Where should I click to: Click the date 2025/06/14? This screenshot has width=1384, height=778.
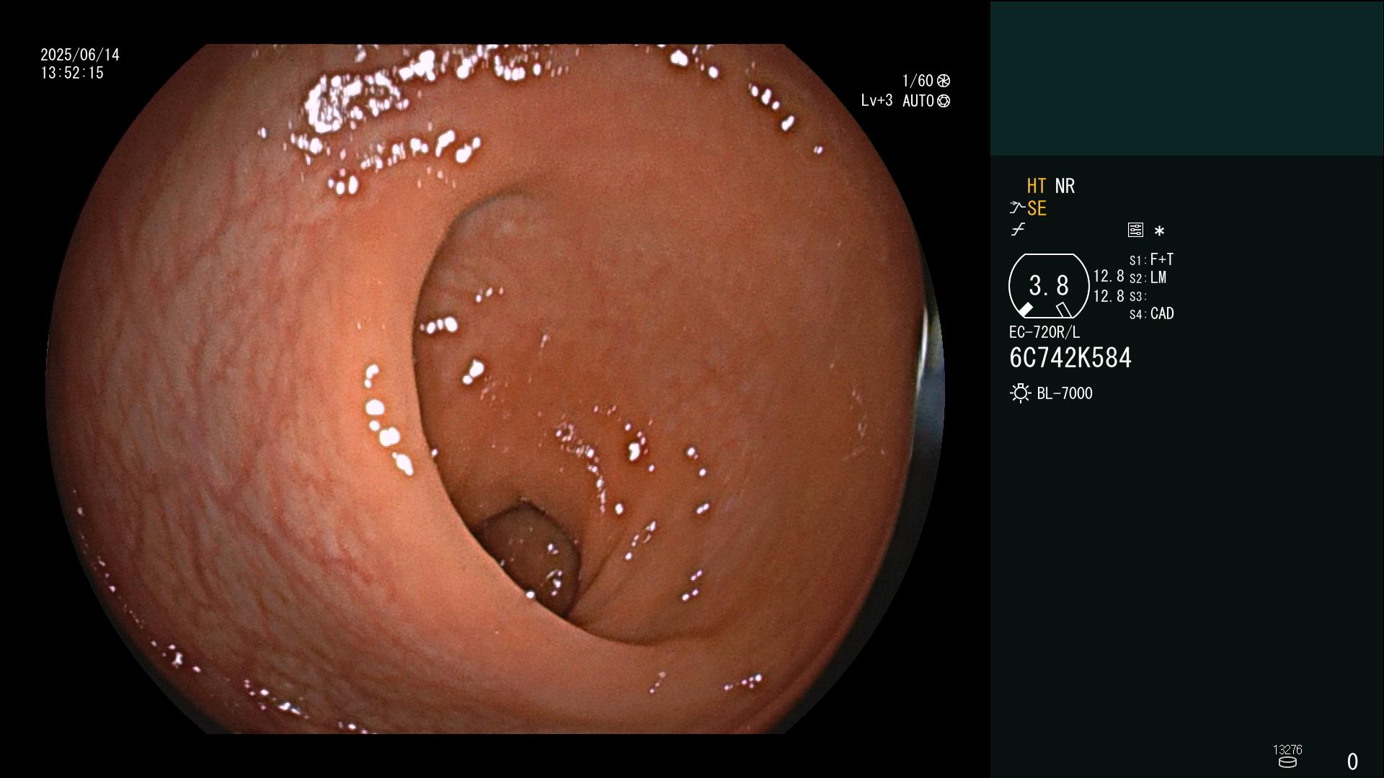pyautogui.click(x=80, y=55)
